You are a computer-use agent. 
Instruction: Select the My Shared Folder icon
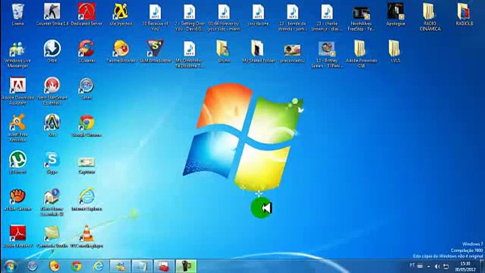coord(258,52)
